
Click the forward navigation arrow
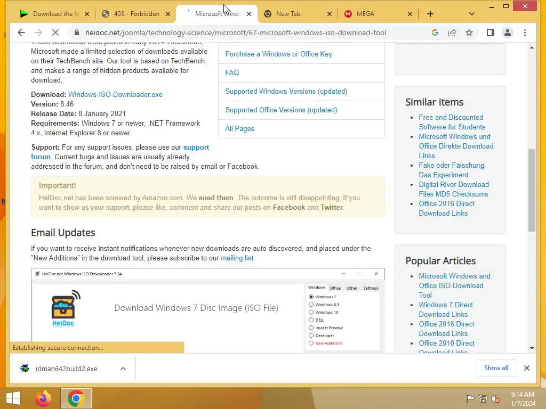[x=38, y=32]
